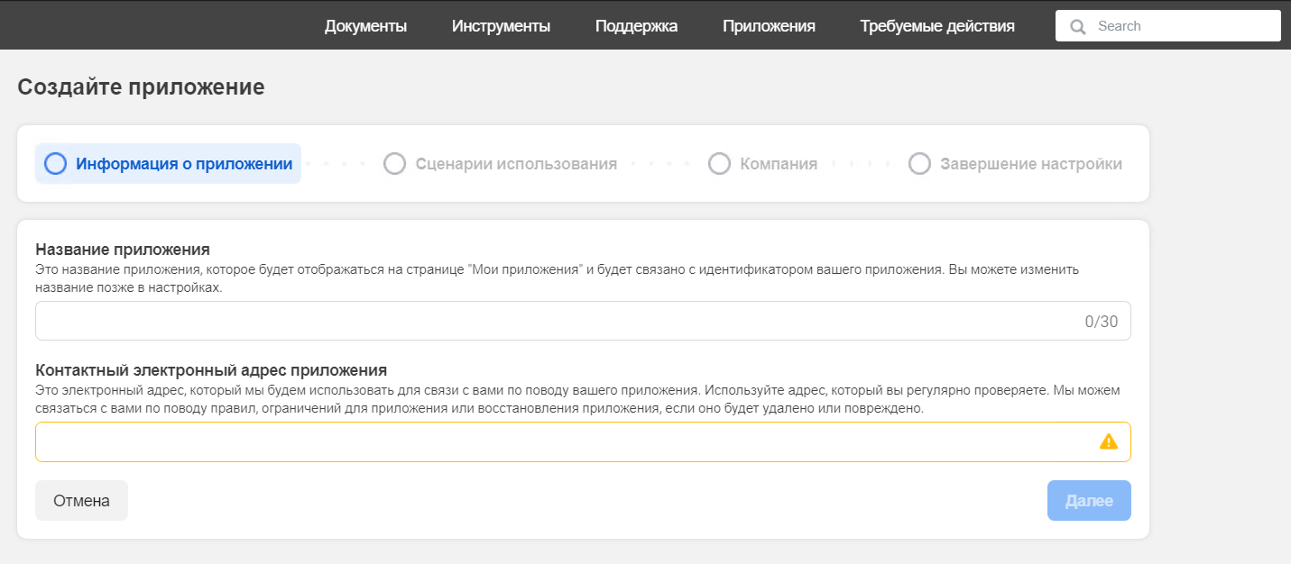Select the Сценарии использования step label
The width and height of the screenshot is (1291, 564).
pos(516,164)
